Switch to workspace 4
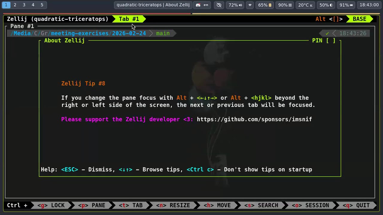Image resolution: width=383 pixels, height=215 pixels. [33, 5]
